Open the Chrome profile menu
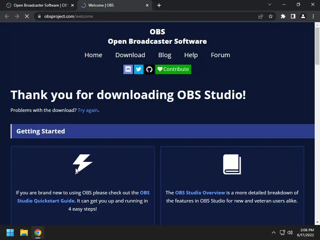This screenshot has height=240, width=320. (x=303, y=16)
